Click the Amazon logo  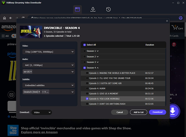[x=9, y=28]
